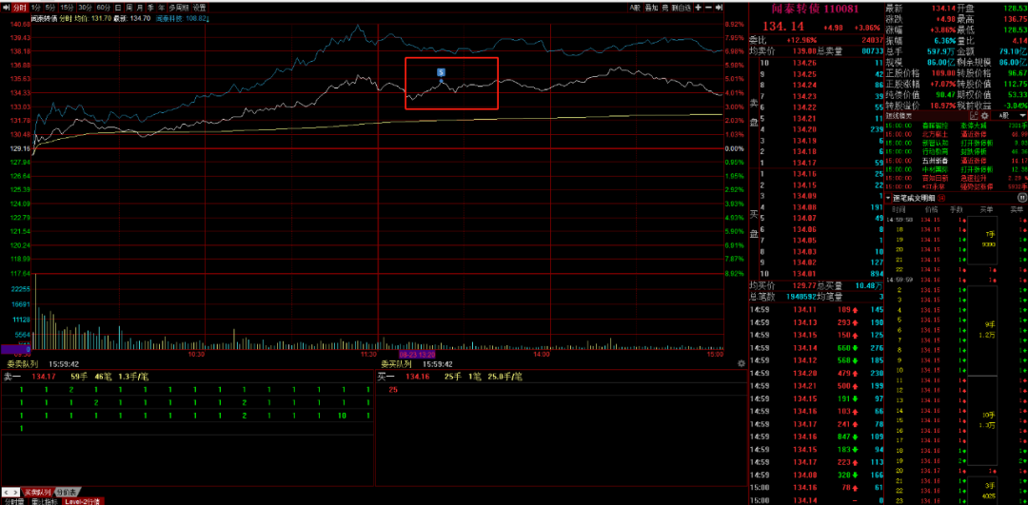The image size is (1028, 505).
Task: Click the 删自选 remove-from-watchlist button
Action: coord(682,8)
